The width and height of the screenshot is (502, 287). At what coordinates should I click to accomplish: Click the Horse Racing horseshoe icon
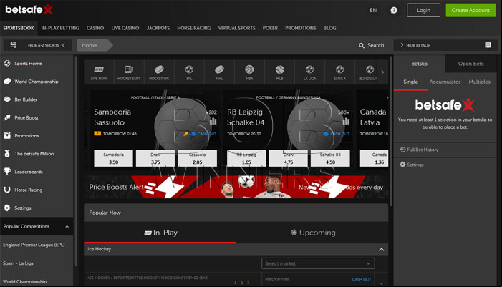coord(7,190)
